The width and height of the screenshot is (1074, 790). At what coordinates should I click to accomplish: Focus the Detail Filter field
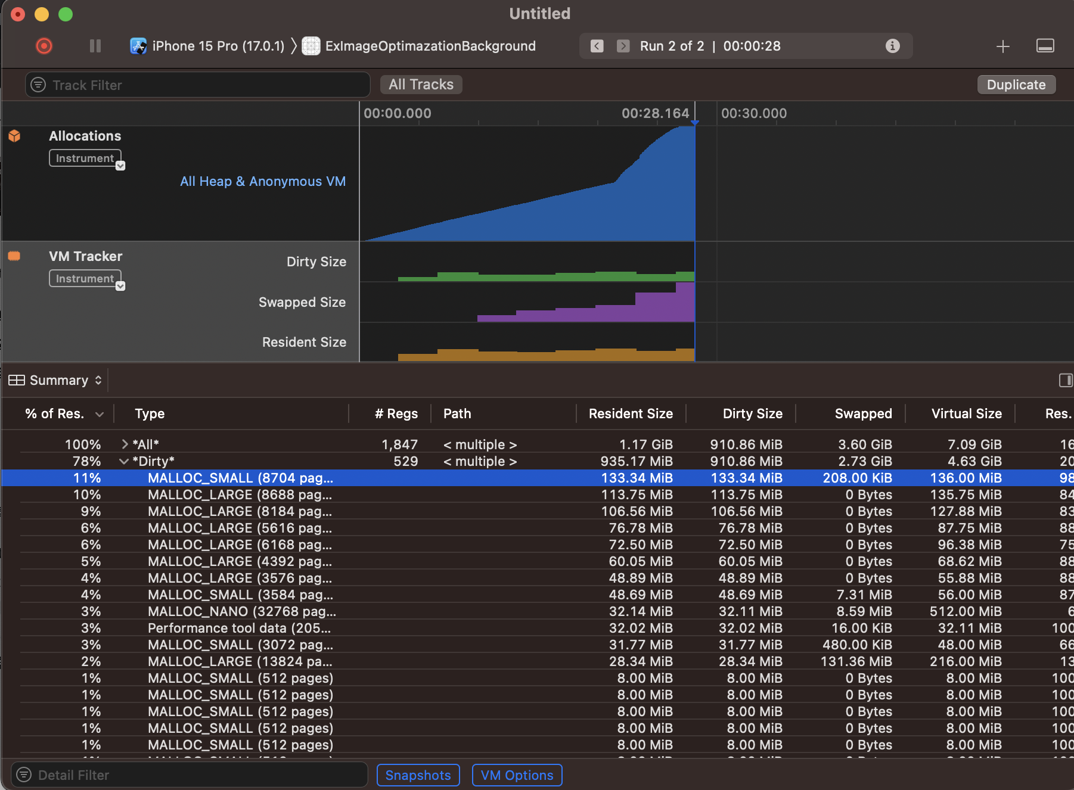point(190,775)
